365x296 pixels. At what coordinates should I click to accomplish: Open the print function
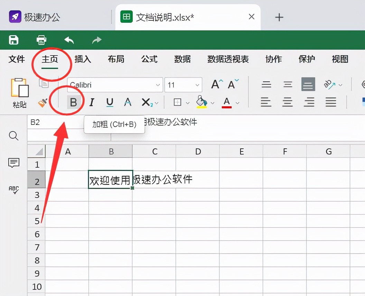pyautogui.click(x=41, y=40)
